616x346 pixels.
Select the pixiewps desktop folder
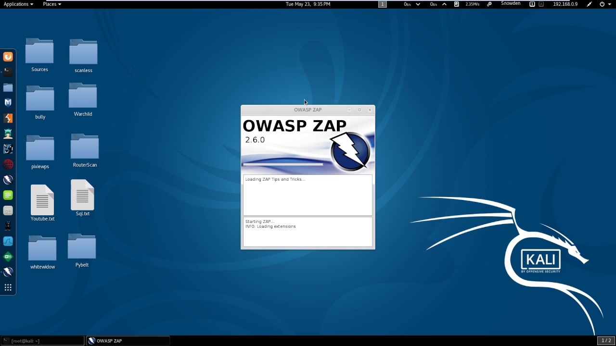coord(40,152)
